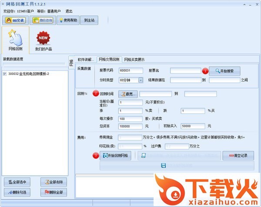Open 我们的产品 NEW badge icon
This screenshot has width=261, height=207.
click(x=43, y=40)
